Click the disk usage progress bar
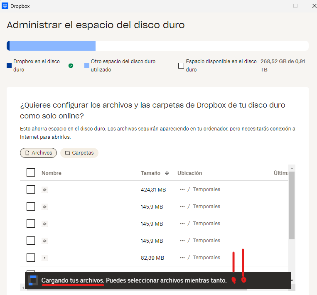This screenshot has width=317, height=295. (x=157, y=46)
